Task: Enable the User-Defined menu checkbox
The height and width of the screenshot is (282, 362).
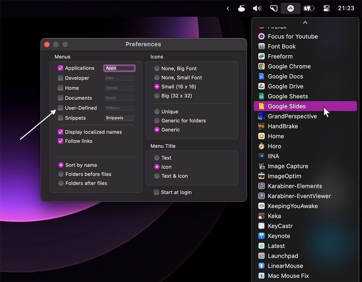Action: [60, 108]
